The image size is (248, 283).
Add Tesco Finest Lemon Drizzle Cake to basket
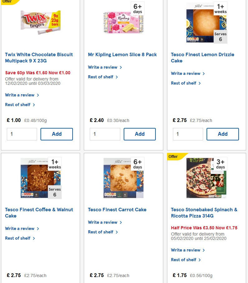click(x=223, y=134)
